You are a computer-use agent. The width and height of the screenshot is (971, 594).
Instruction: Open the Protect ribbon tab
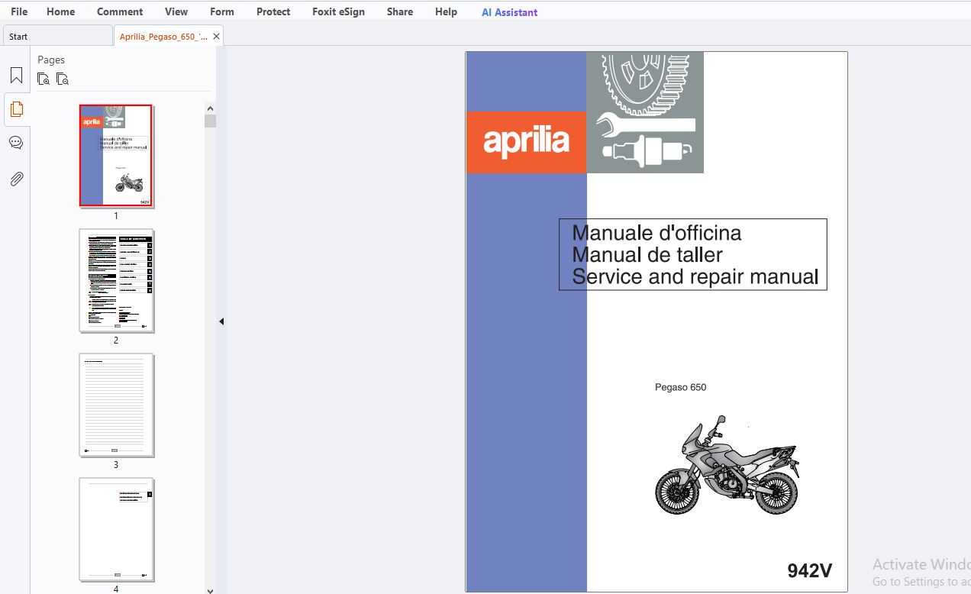[273, 11]
